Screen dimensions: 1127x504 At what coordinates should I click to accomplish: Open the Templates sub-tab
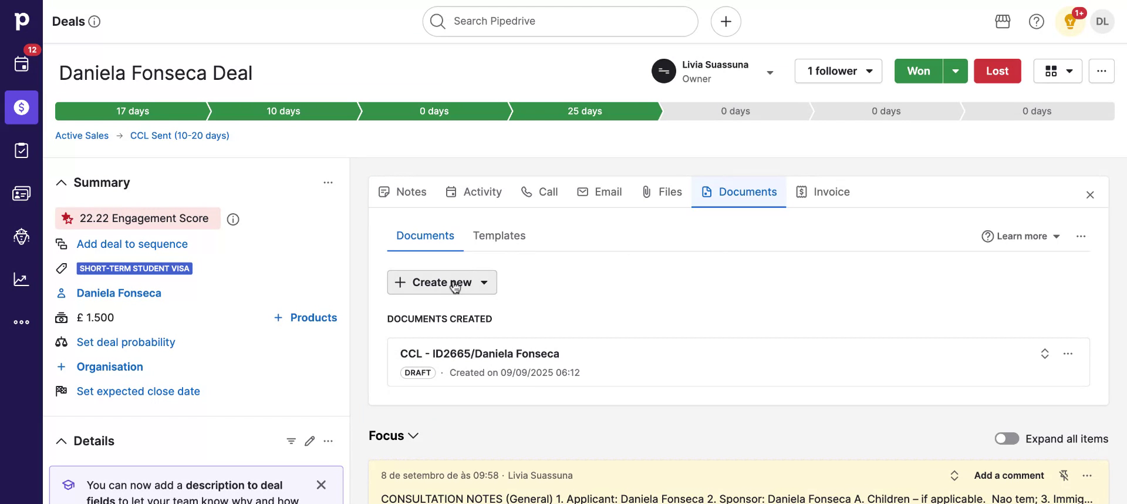[x=499, y=236]
